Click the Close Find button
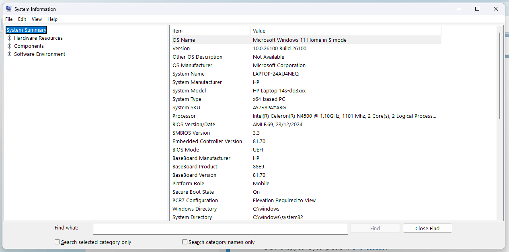Viewport: 509px width, 252px height. point(427,228)
